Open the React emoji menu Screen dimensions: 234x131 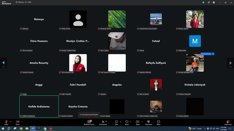pos(127,123)
